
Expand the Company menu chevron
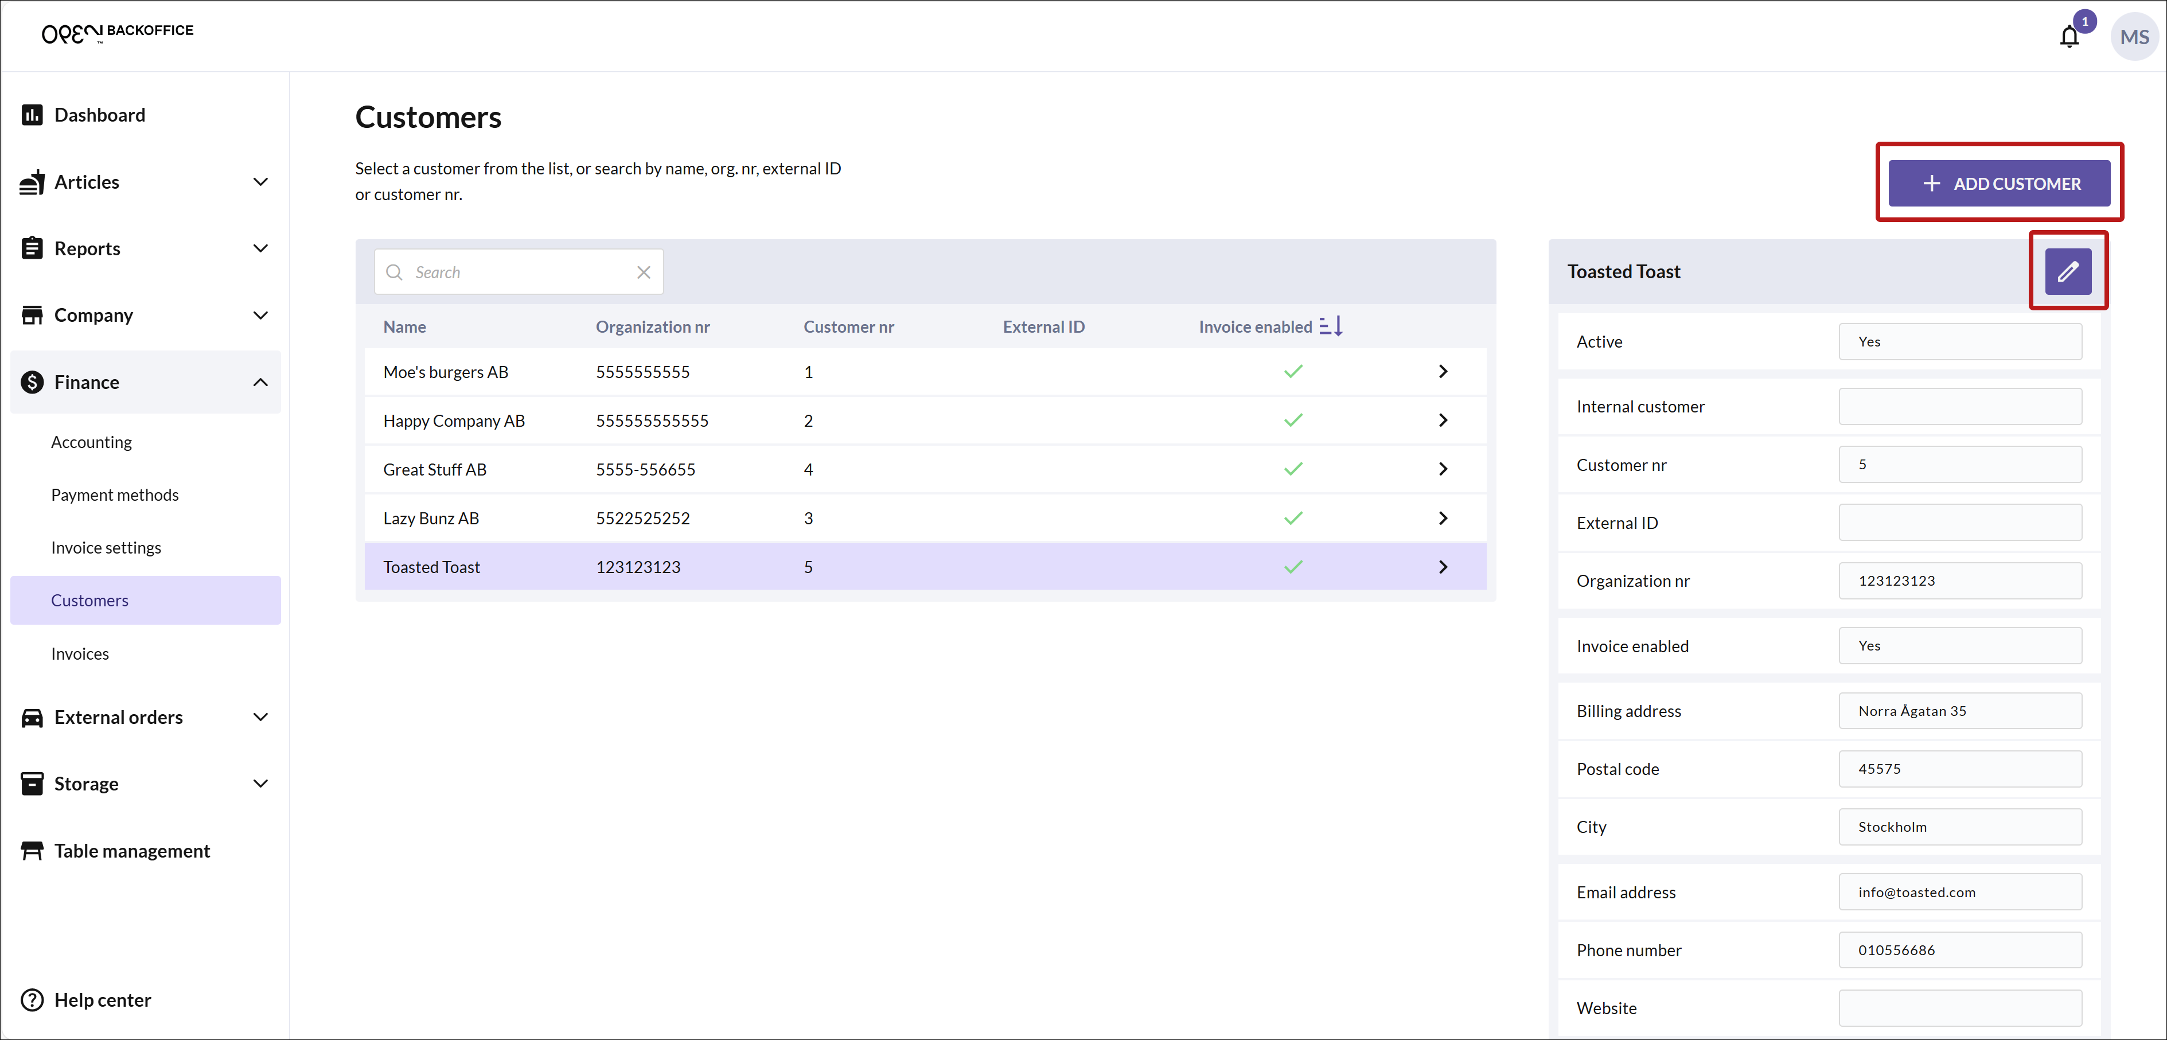261,315
